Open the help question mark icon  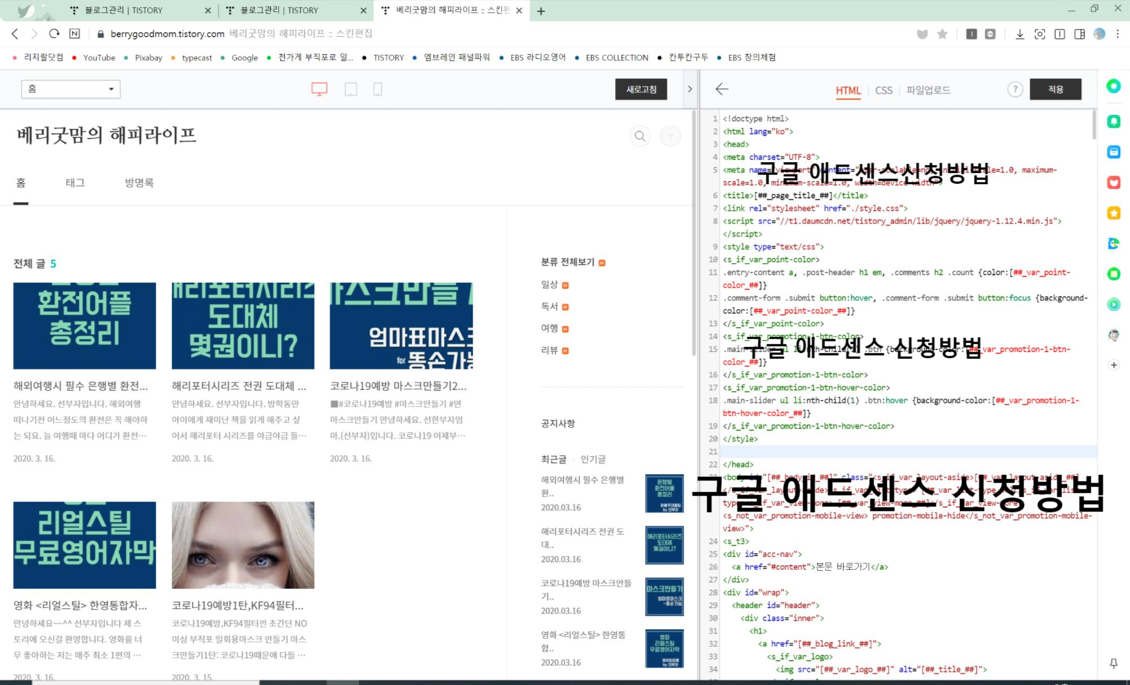(1015, 89)
